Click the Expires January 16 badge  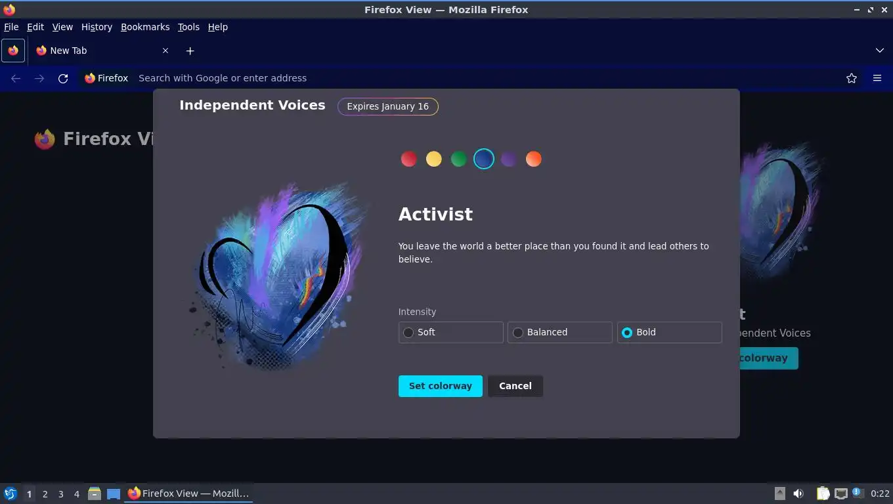click(388, 106)
